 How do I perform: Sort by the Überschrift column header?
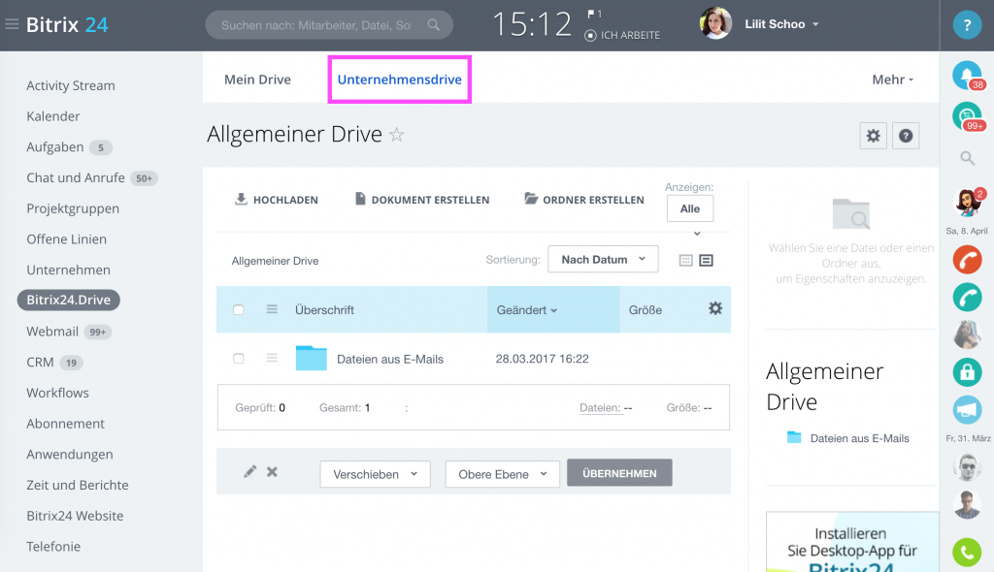324,310
